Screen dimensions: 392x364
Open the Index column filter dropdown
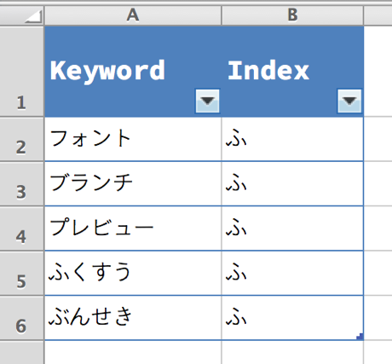pyautogui.click(x=349, y=101)
